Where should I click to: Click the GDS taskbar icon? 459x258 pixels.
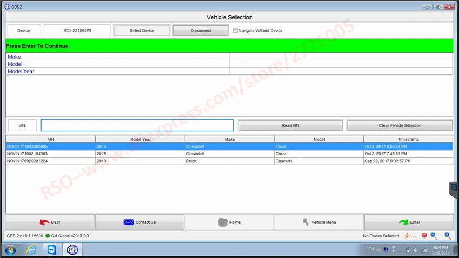[x=72, y=250]
